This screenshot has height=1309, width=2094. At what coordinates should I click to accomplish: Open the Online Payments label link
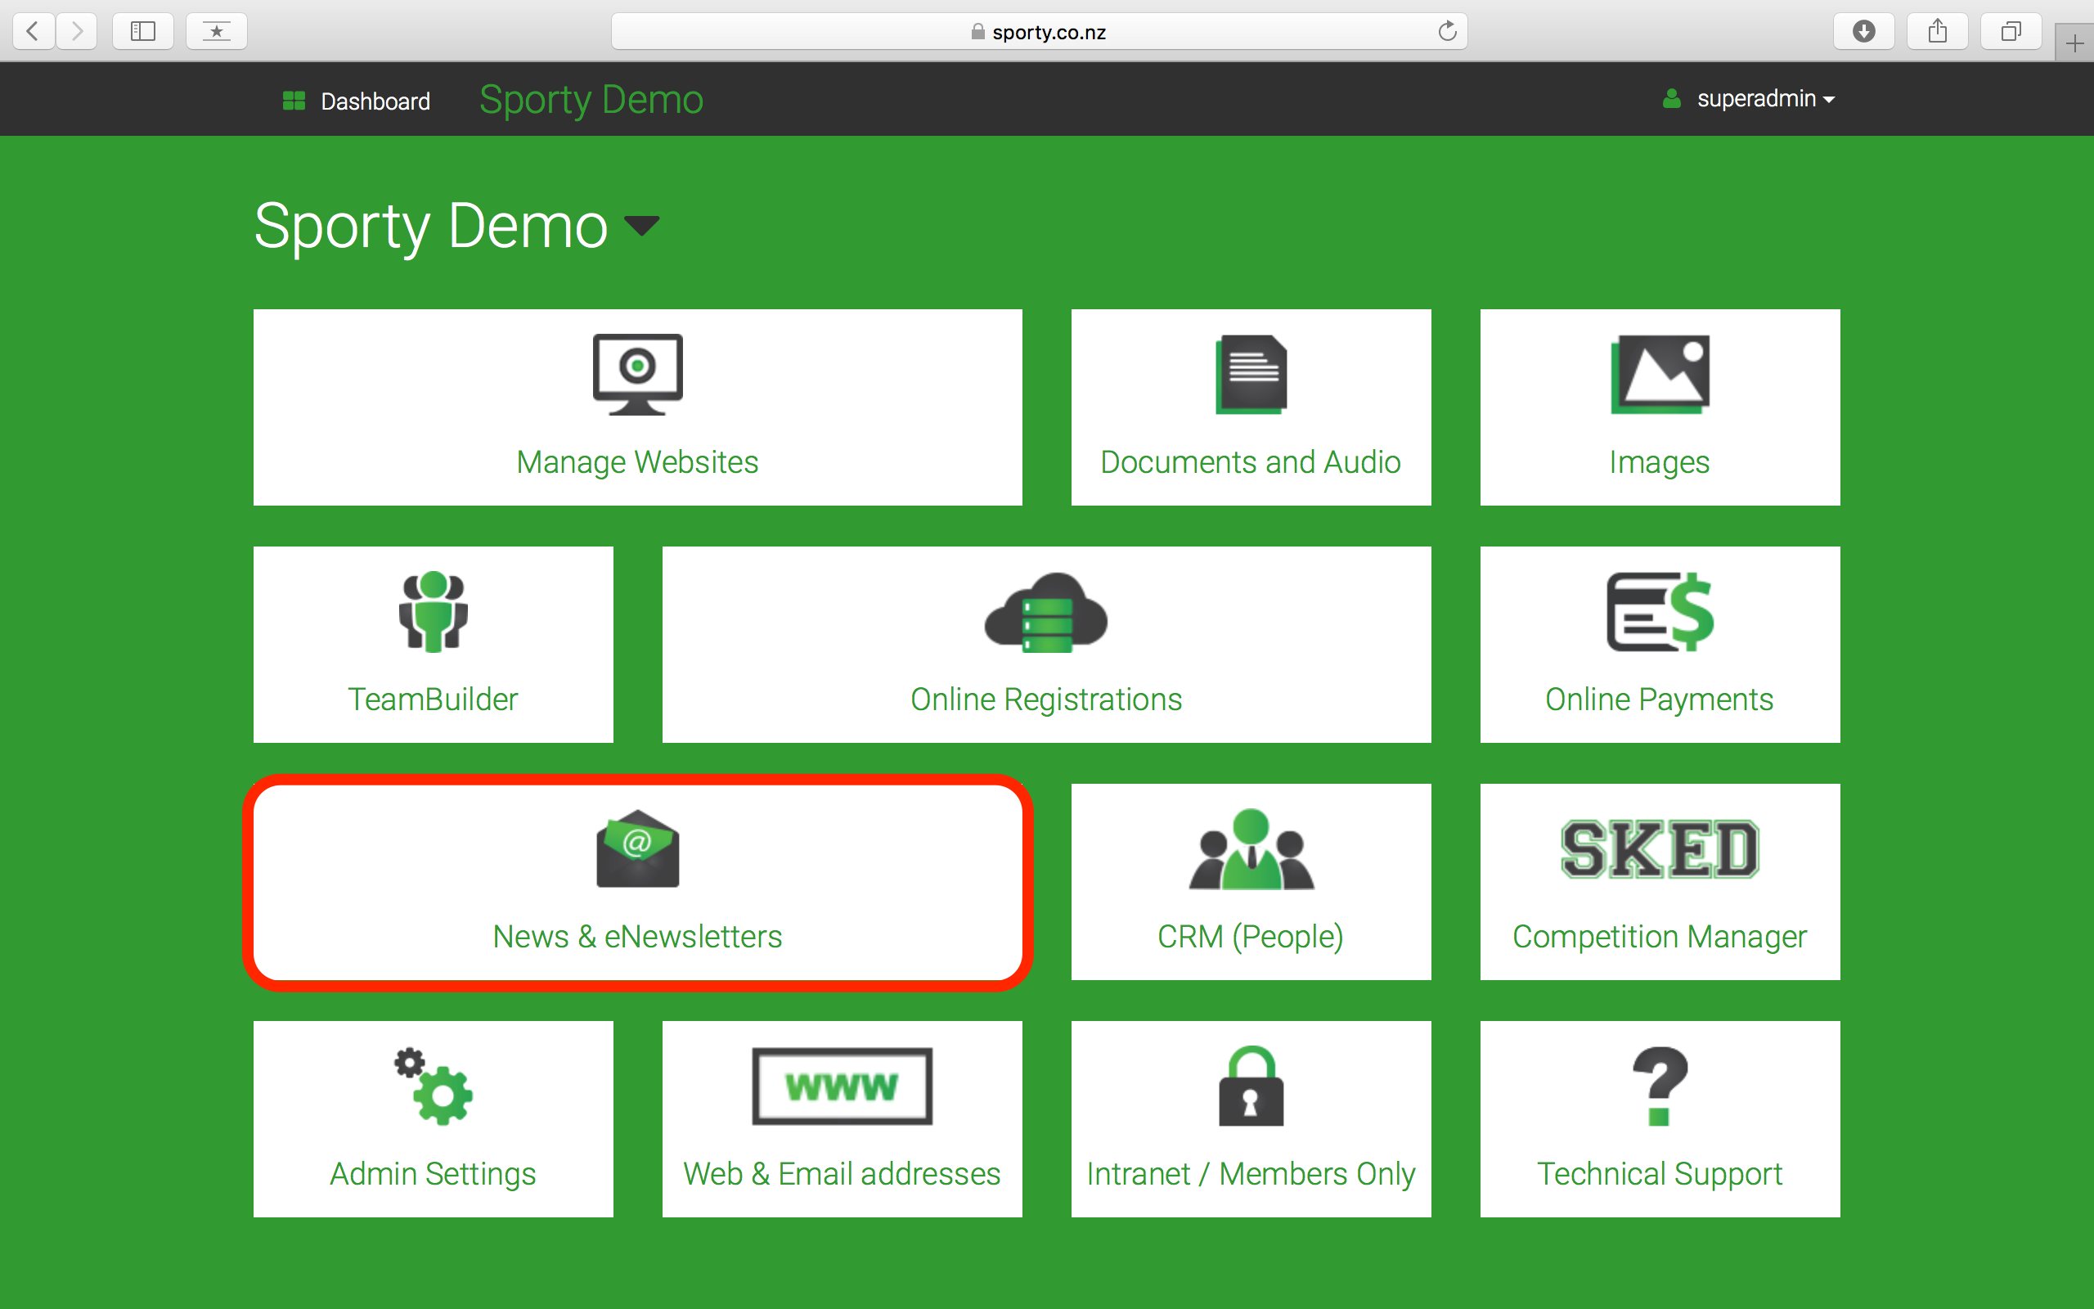1660,699
